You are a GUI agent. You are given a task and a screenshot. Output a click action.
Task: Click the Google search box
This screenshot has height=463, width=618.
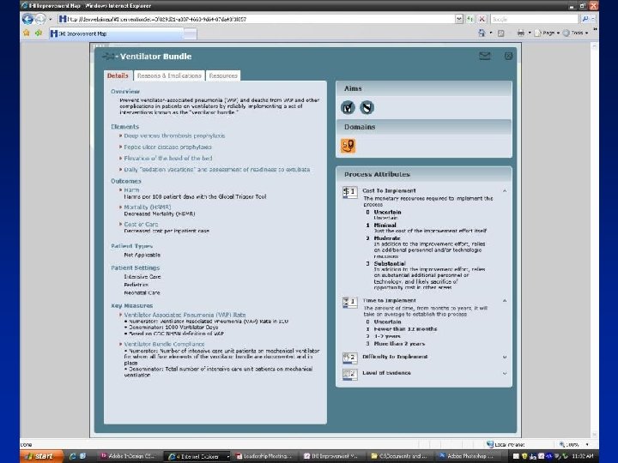535,19
